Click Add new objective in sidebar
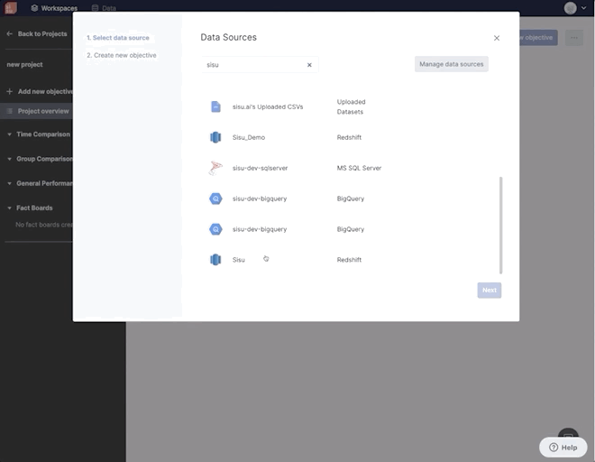595x462 pixels. (x=40, y=91)
